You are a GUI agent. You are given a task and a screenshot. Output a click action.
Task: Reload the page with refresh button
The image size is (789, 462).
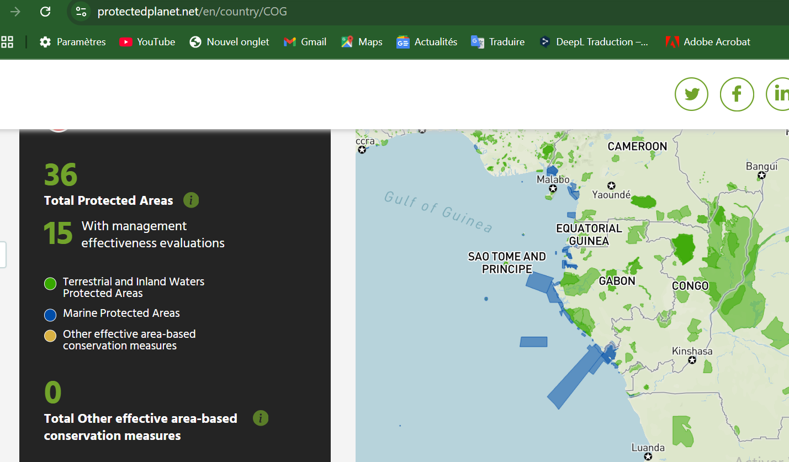(x=46, y=12)
